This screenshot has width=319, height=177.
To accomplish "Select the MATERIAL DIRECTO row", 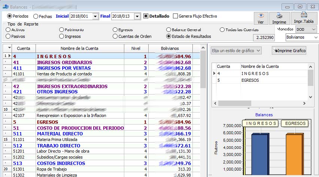I will tap(102, 133).
